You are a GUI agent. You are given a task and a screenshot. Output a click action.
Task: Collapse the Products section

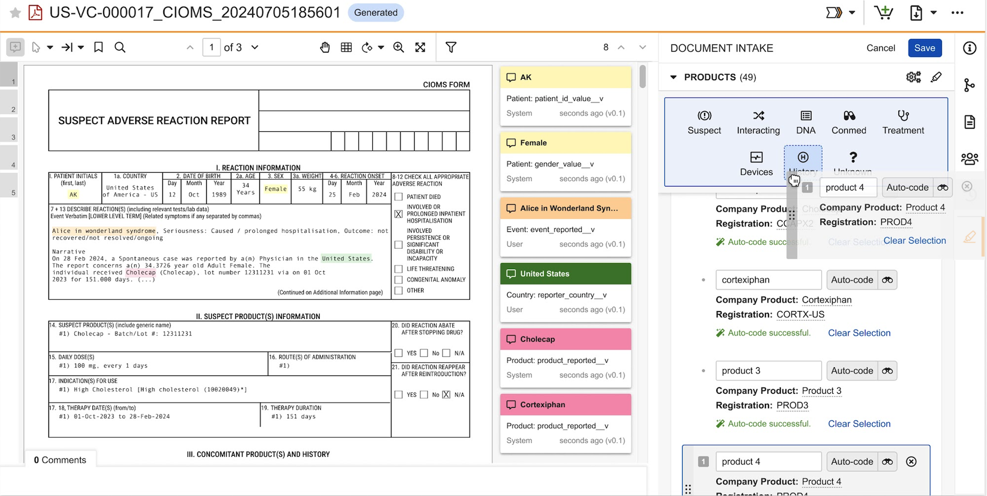[x=673, y=77]
